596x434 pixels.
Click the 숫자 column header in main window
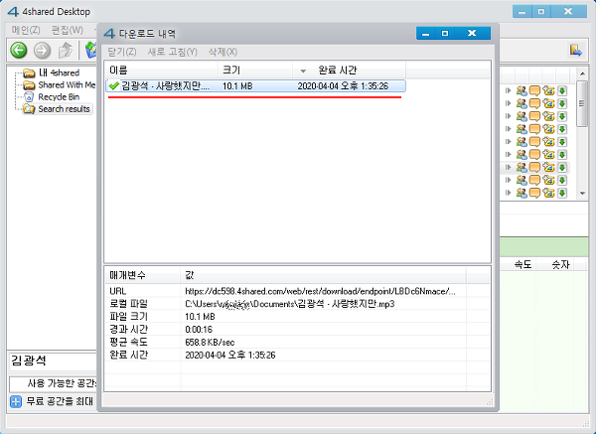560,264
